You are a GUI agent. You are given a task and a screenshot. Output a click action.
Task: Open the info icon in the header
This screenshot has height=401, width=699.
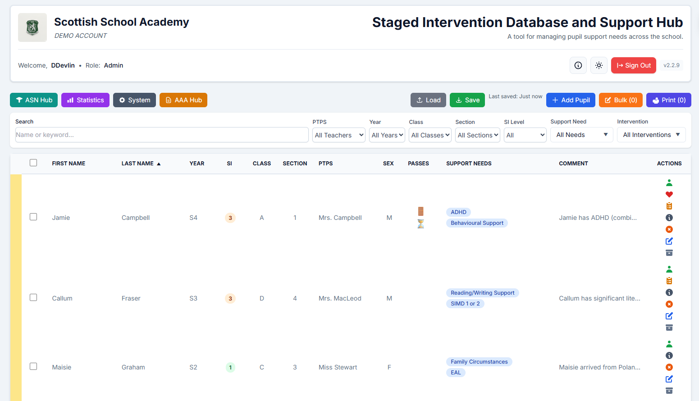(x=578, y=65)
